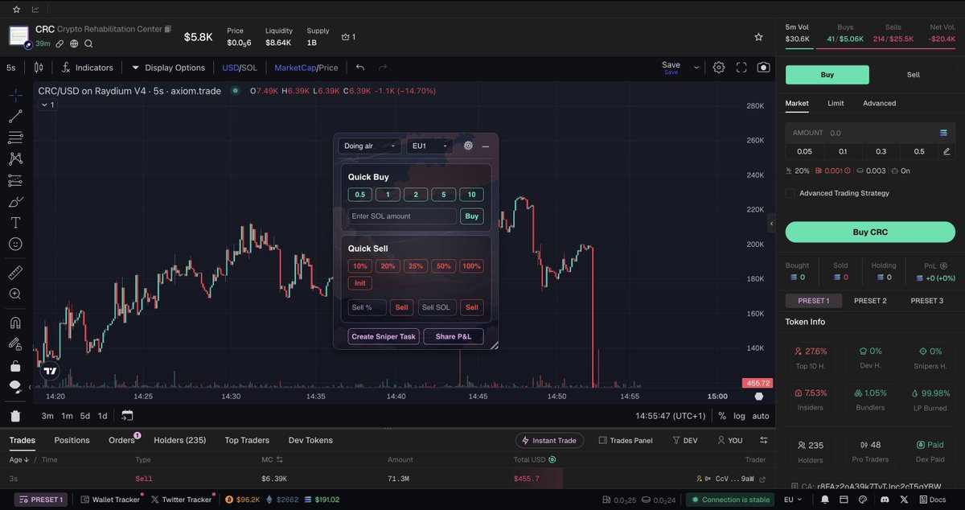Viewport: 965px width, 510px height.
Task: Minimize the quick trade widget
Action: point(486,146)
